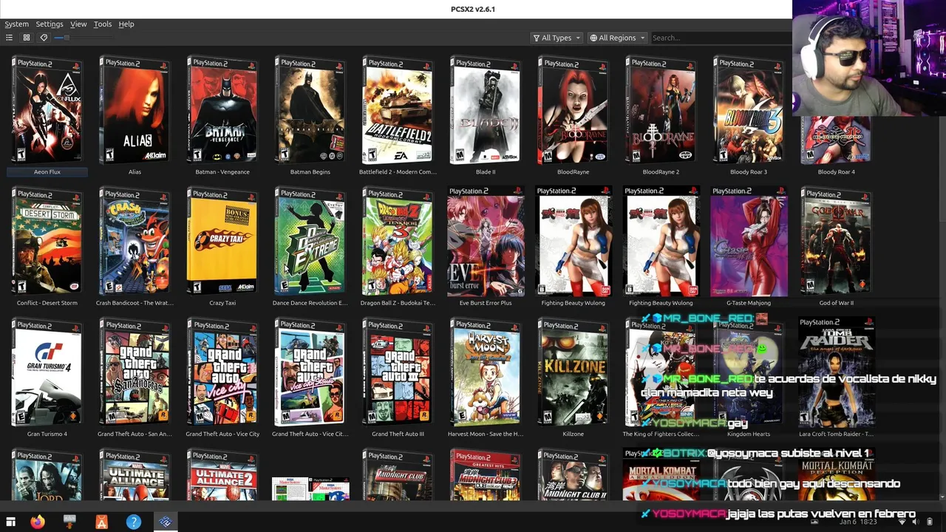946x532 pixels.
Task: Select GTA San Andreas cover
Action: coord(135,372)
